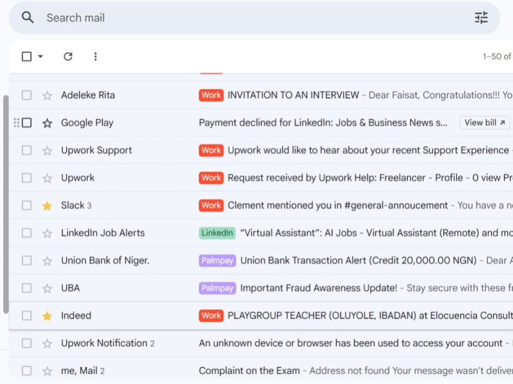513x384 pixels.
Task: Click the search magnifier icon
Action: point(28,17)
